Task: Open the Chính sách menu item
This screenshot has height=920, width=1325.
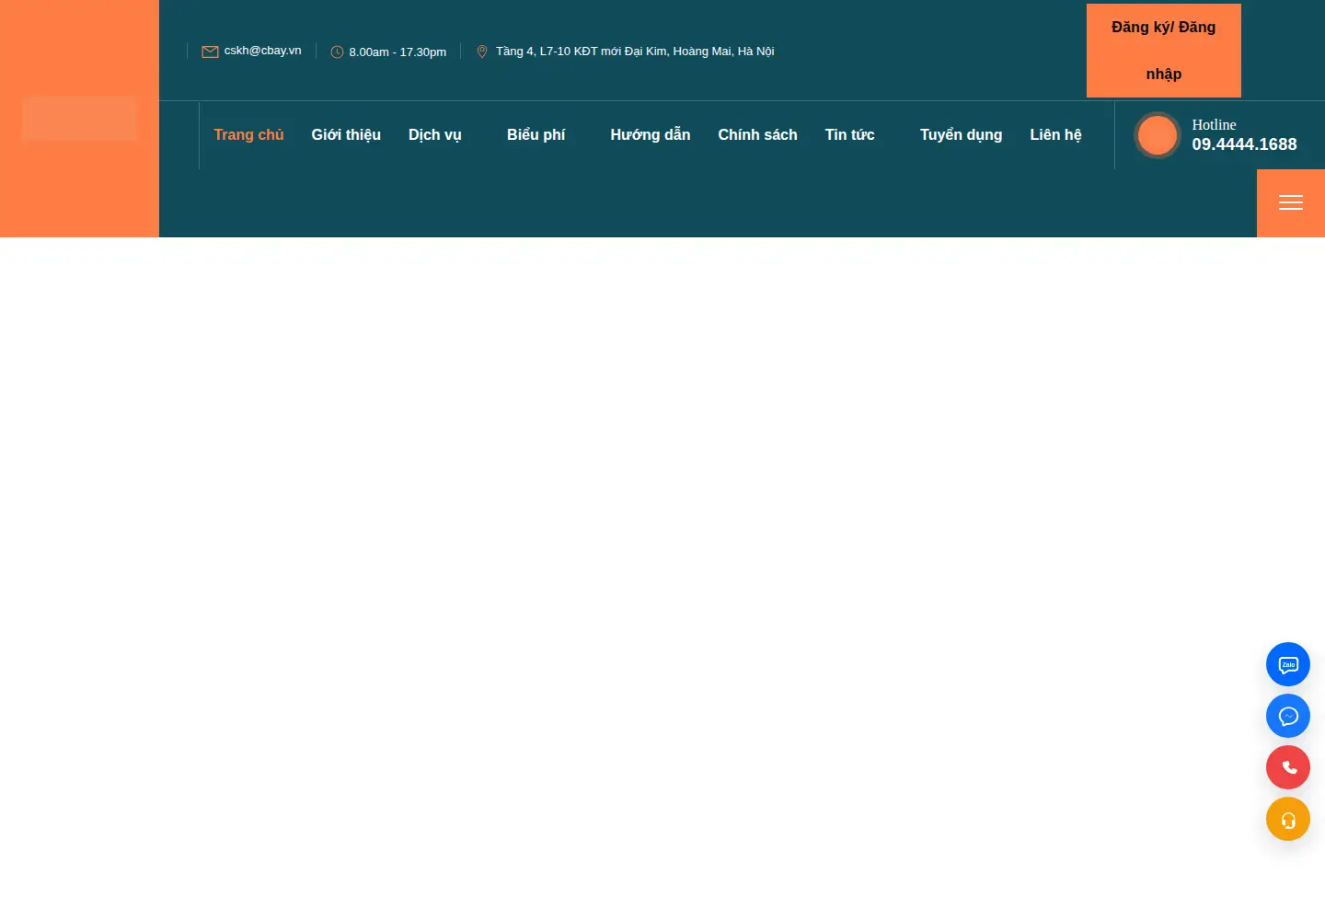Action: tap(758, 135)
